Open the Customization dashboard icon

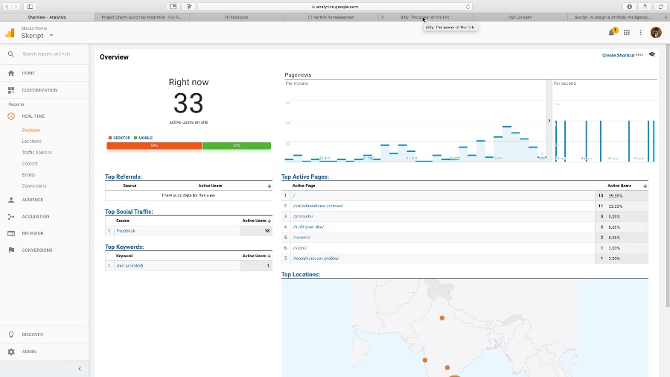11,90
